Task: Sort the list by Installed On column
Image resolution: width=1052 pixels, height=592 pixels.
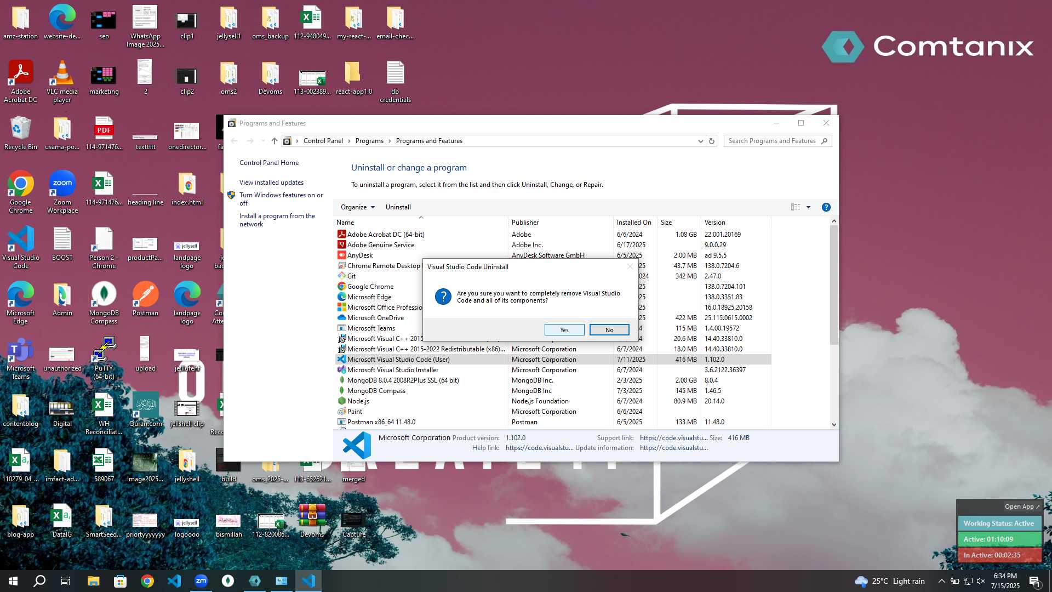Action: click(635, 223)
